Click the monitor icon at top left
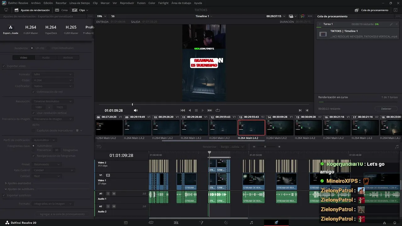This screenshot has width=402, height=226. [6, 10]
